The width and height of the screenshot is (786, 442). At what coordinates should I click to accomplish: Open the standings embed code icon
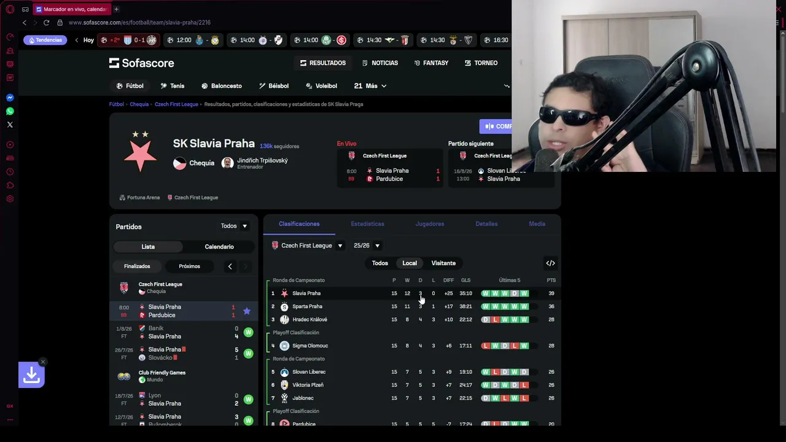(x=550, y=263)
